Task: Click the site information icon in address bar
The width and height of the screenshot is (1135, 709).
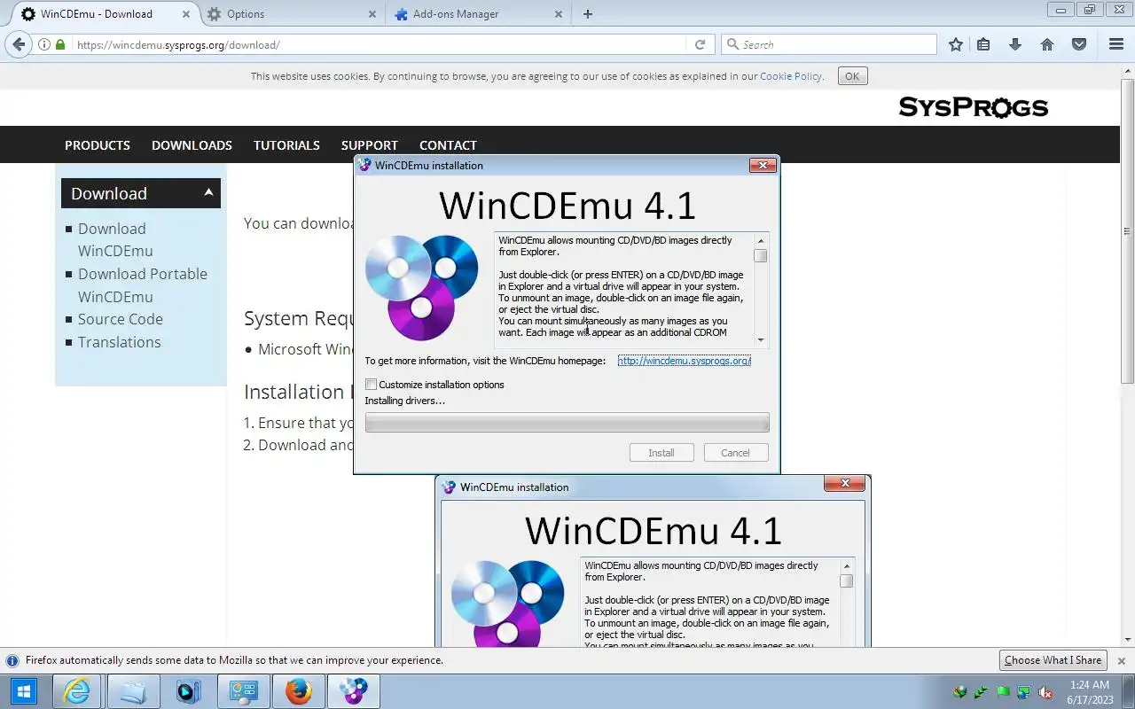Action: click(44, 44)
